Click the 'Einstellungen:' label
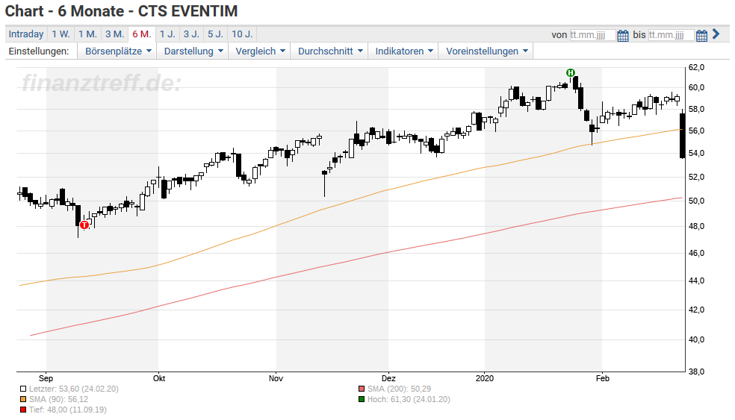 [39, 51]
